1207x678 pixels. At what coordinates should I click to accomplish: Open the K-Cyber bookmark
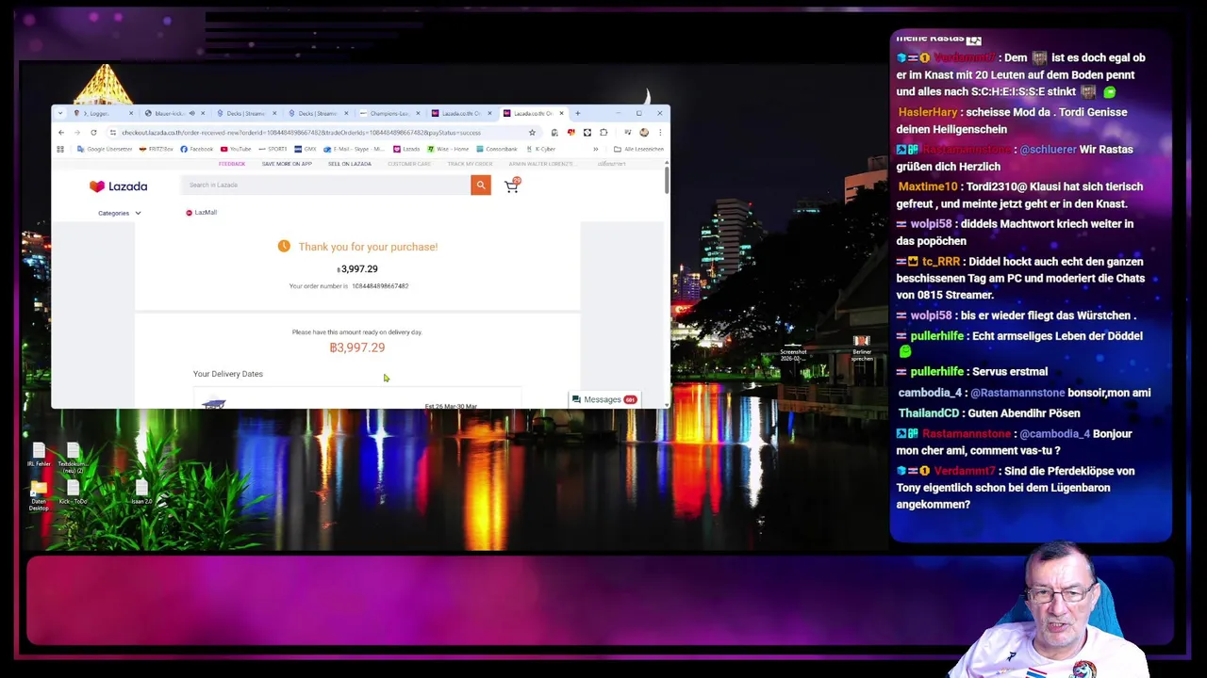pos(541,149)
